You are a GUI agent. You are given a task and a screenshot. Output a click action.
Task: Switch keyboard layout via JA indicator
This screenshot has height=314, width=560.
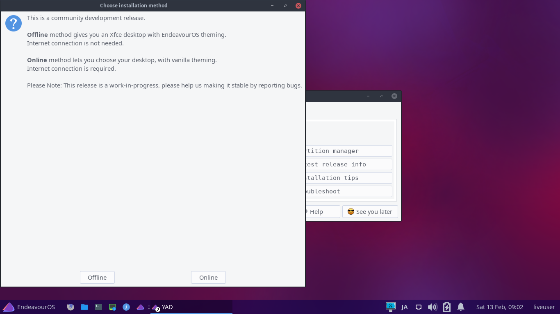tap(405, 307)
